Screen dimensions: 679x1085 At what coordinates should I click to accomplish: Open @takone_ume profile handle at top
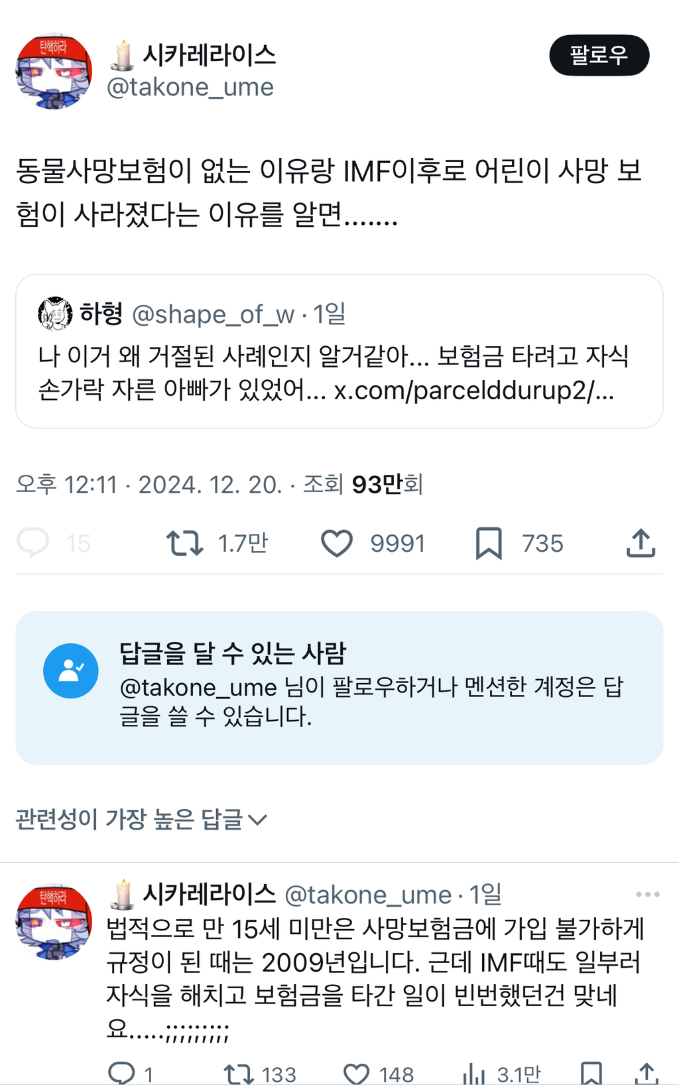(190, 87)
